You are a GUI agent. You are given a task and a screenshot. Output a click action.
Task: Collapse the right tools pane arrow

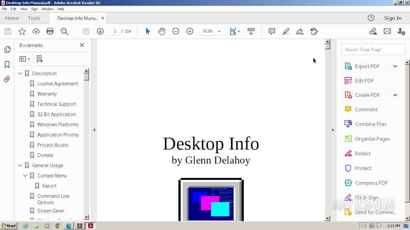333,130
